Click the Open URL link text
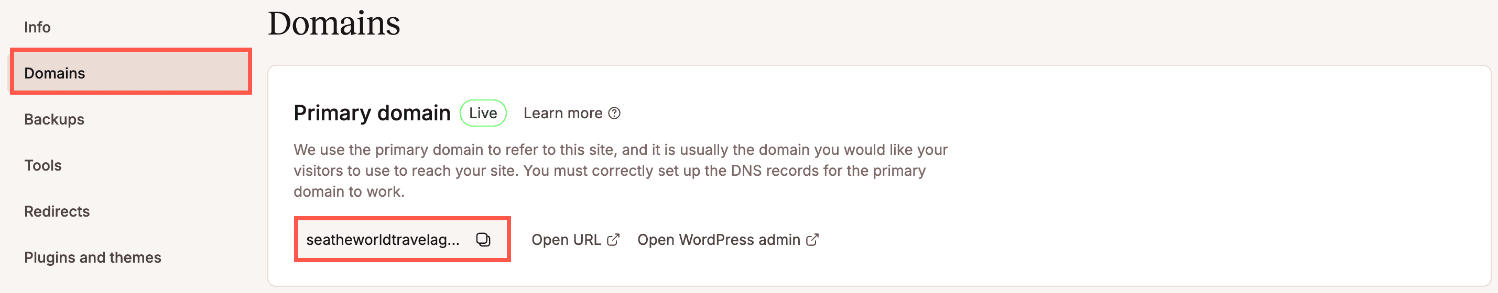Image resolution: width=1498 pixels, height=293 pixels. [566, 240]
